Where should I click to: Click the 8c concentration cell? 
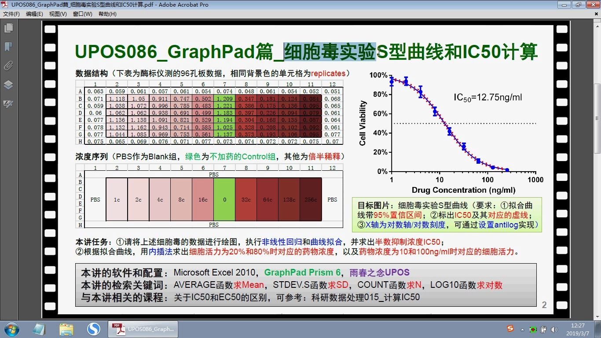tap(182, 199)
